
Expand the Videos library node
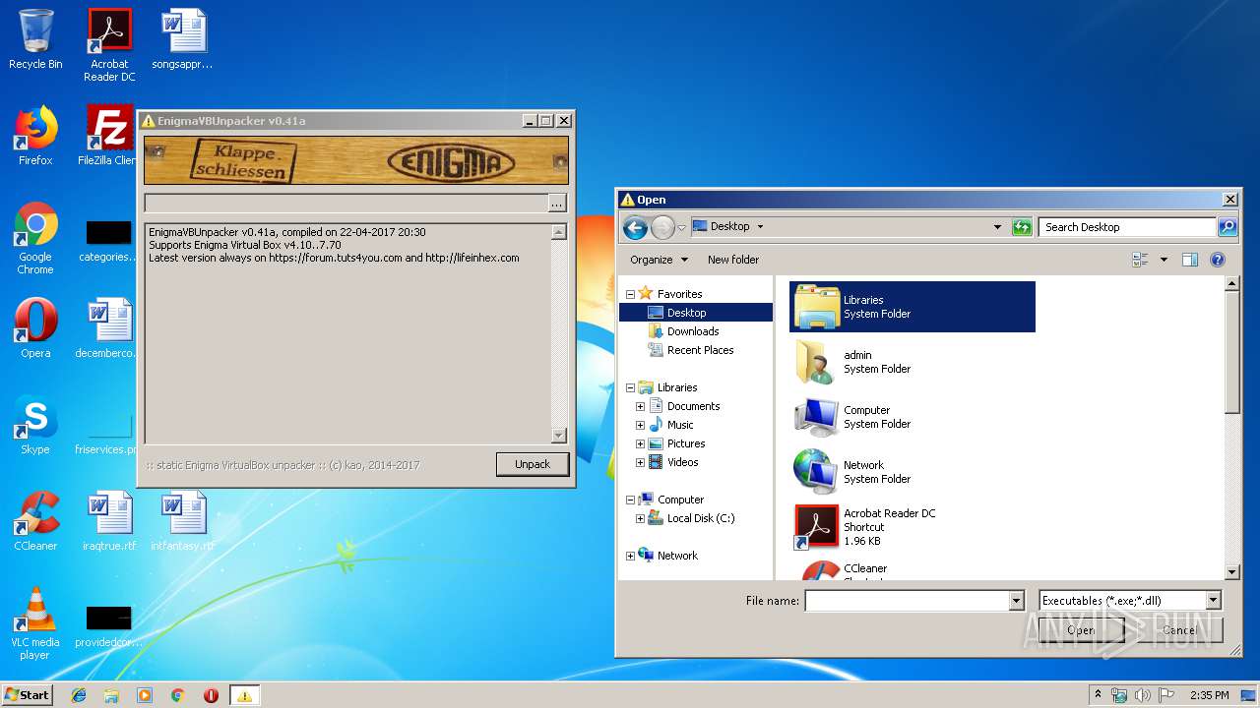[640, 462]
